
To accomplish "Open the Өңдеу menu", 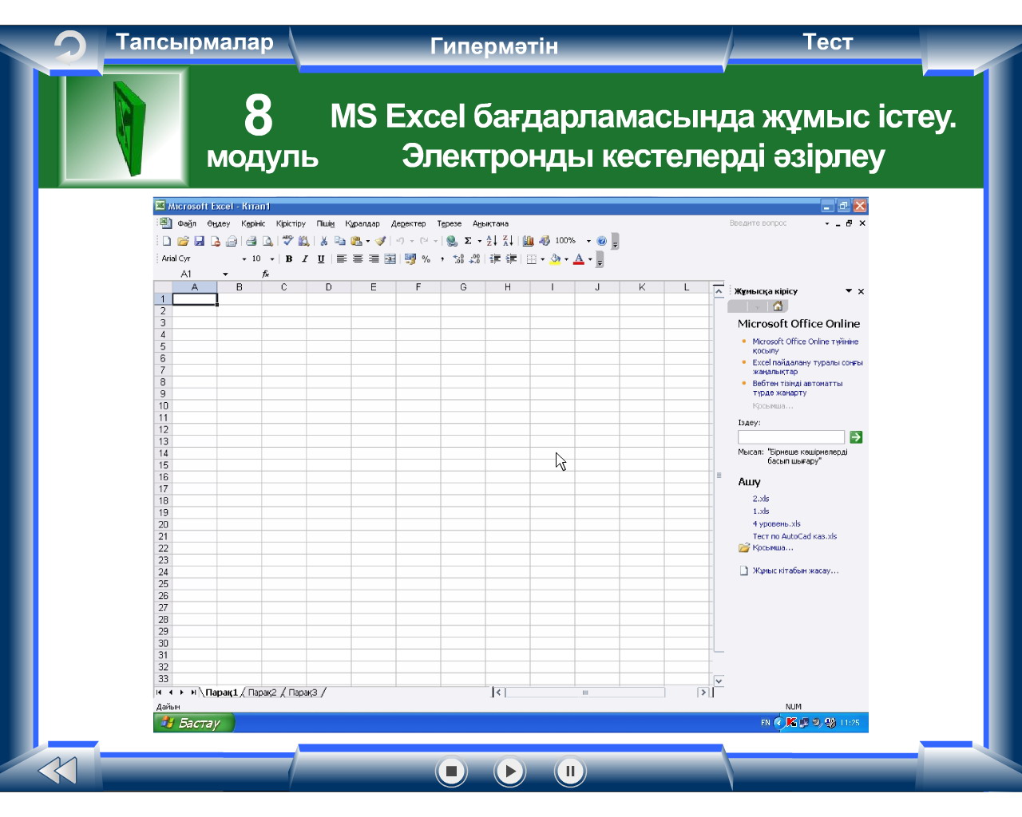I will (x=218, y=224).
